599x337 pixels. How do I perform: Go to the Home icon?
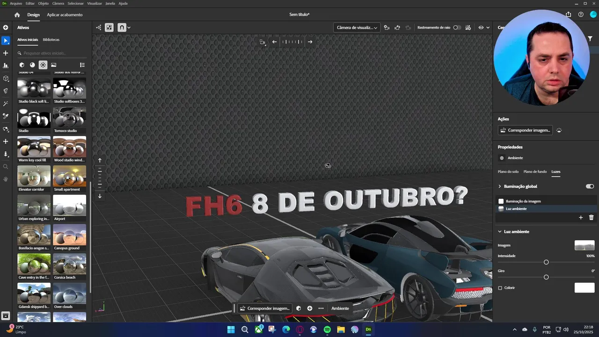click(x=17, y=15)
